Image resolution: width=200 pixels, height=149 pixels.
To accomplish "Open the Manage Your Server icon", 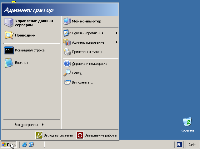I will (9, 23).
